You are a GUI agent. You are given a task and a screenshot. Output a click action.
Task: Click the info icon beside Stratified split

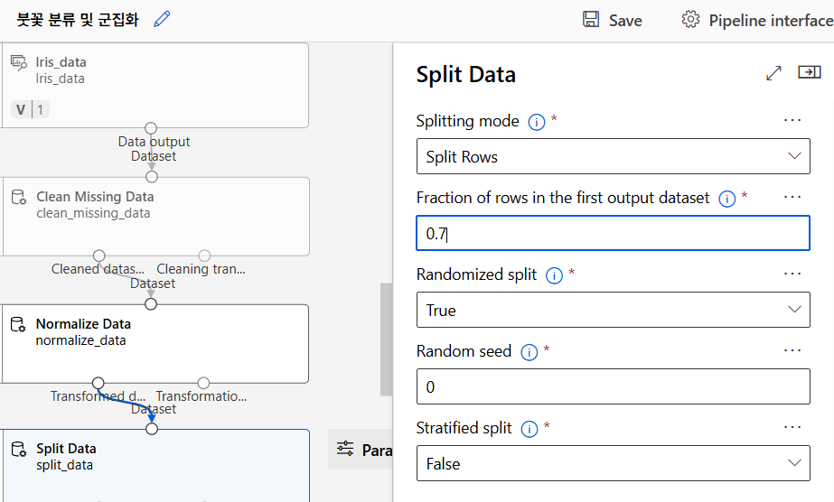[x=529, y=429]
